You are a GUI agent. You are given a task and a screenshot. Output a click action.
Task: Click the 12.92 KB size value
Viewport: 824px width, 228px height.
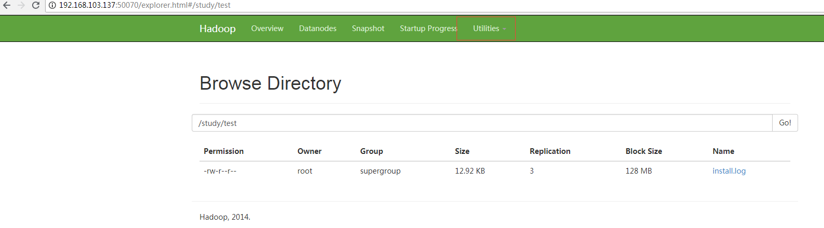pyautogui.click(x=470, y=171)
